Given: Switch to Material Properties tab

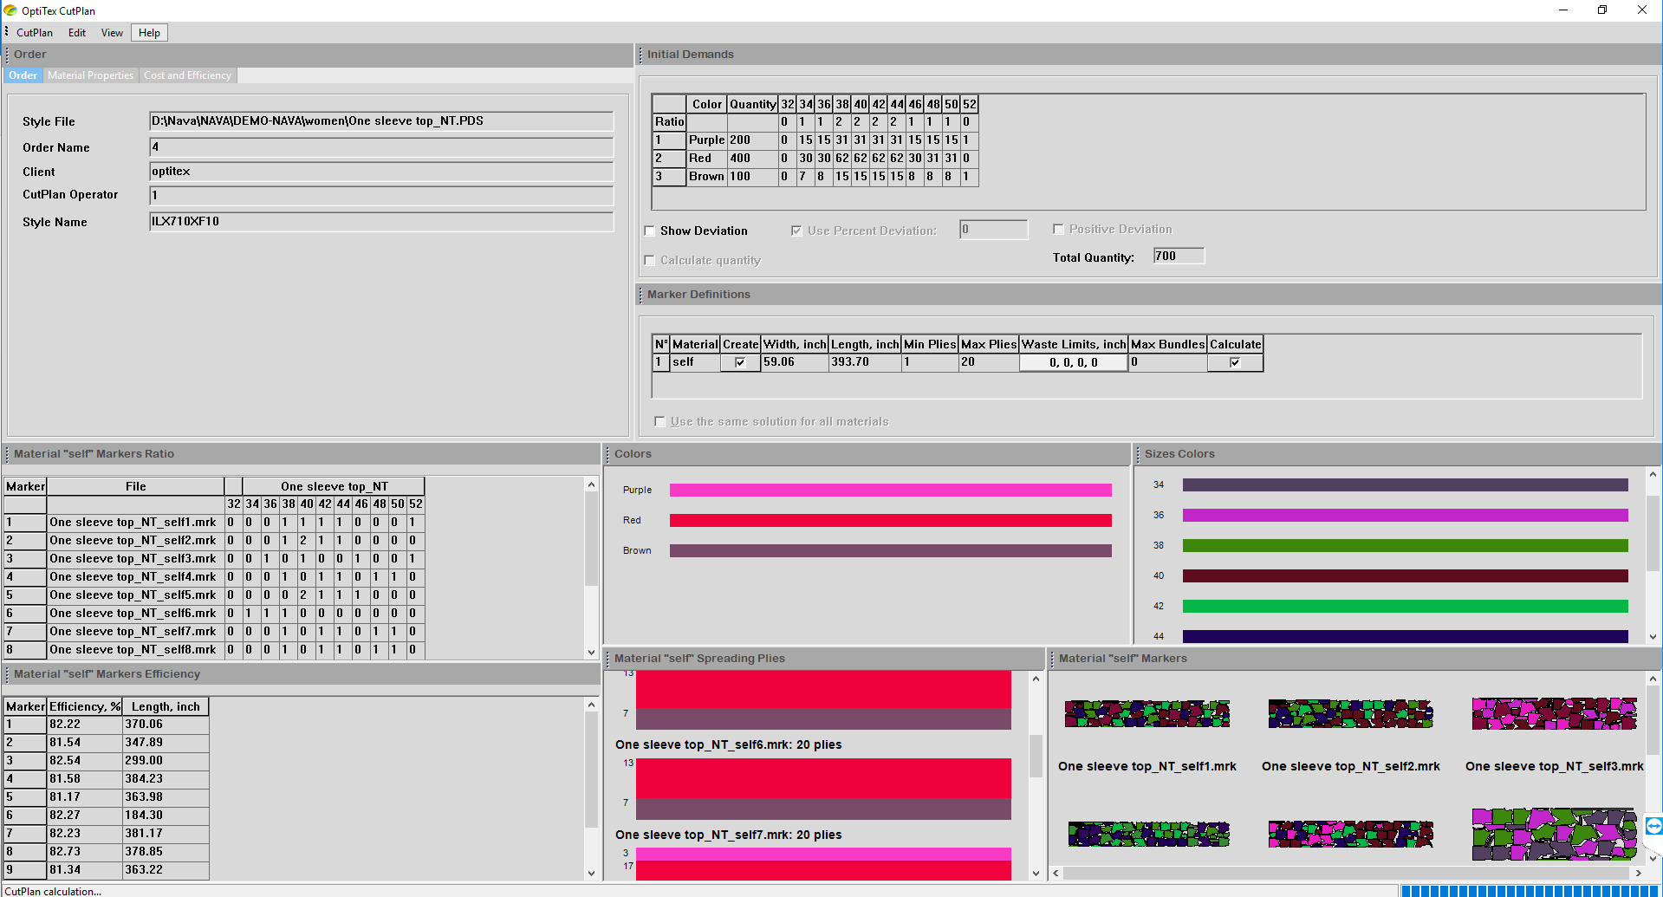Looking at the screenshot, I should point(90,75).
